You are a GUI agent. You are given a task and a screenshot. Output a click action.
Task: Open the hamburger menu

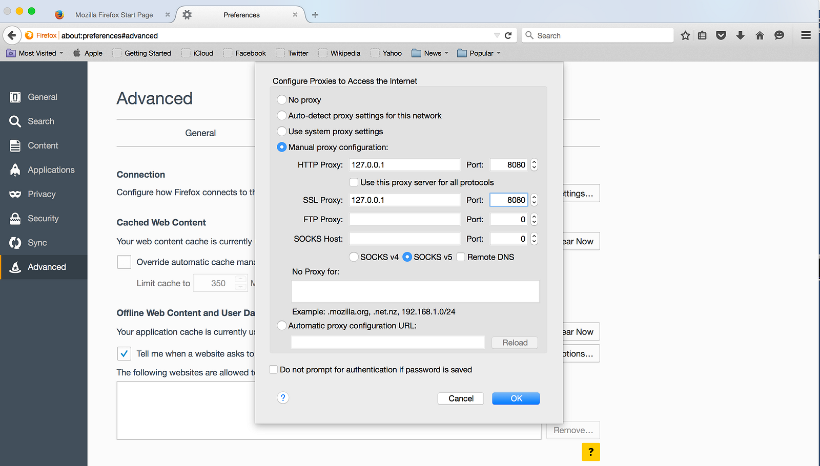(806, 35)
